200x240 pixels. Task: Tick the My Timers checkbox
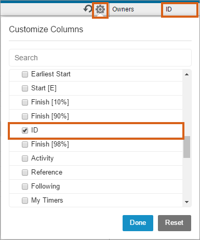(x=25, y=201)
